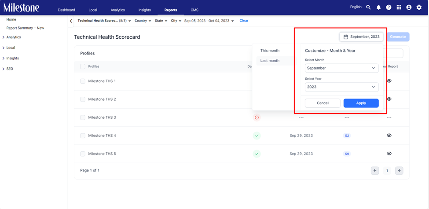Click the Milestone logo
Screen dimensions: 429x209
22,7
